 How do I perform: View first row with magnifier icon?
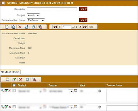coord(2,90)
